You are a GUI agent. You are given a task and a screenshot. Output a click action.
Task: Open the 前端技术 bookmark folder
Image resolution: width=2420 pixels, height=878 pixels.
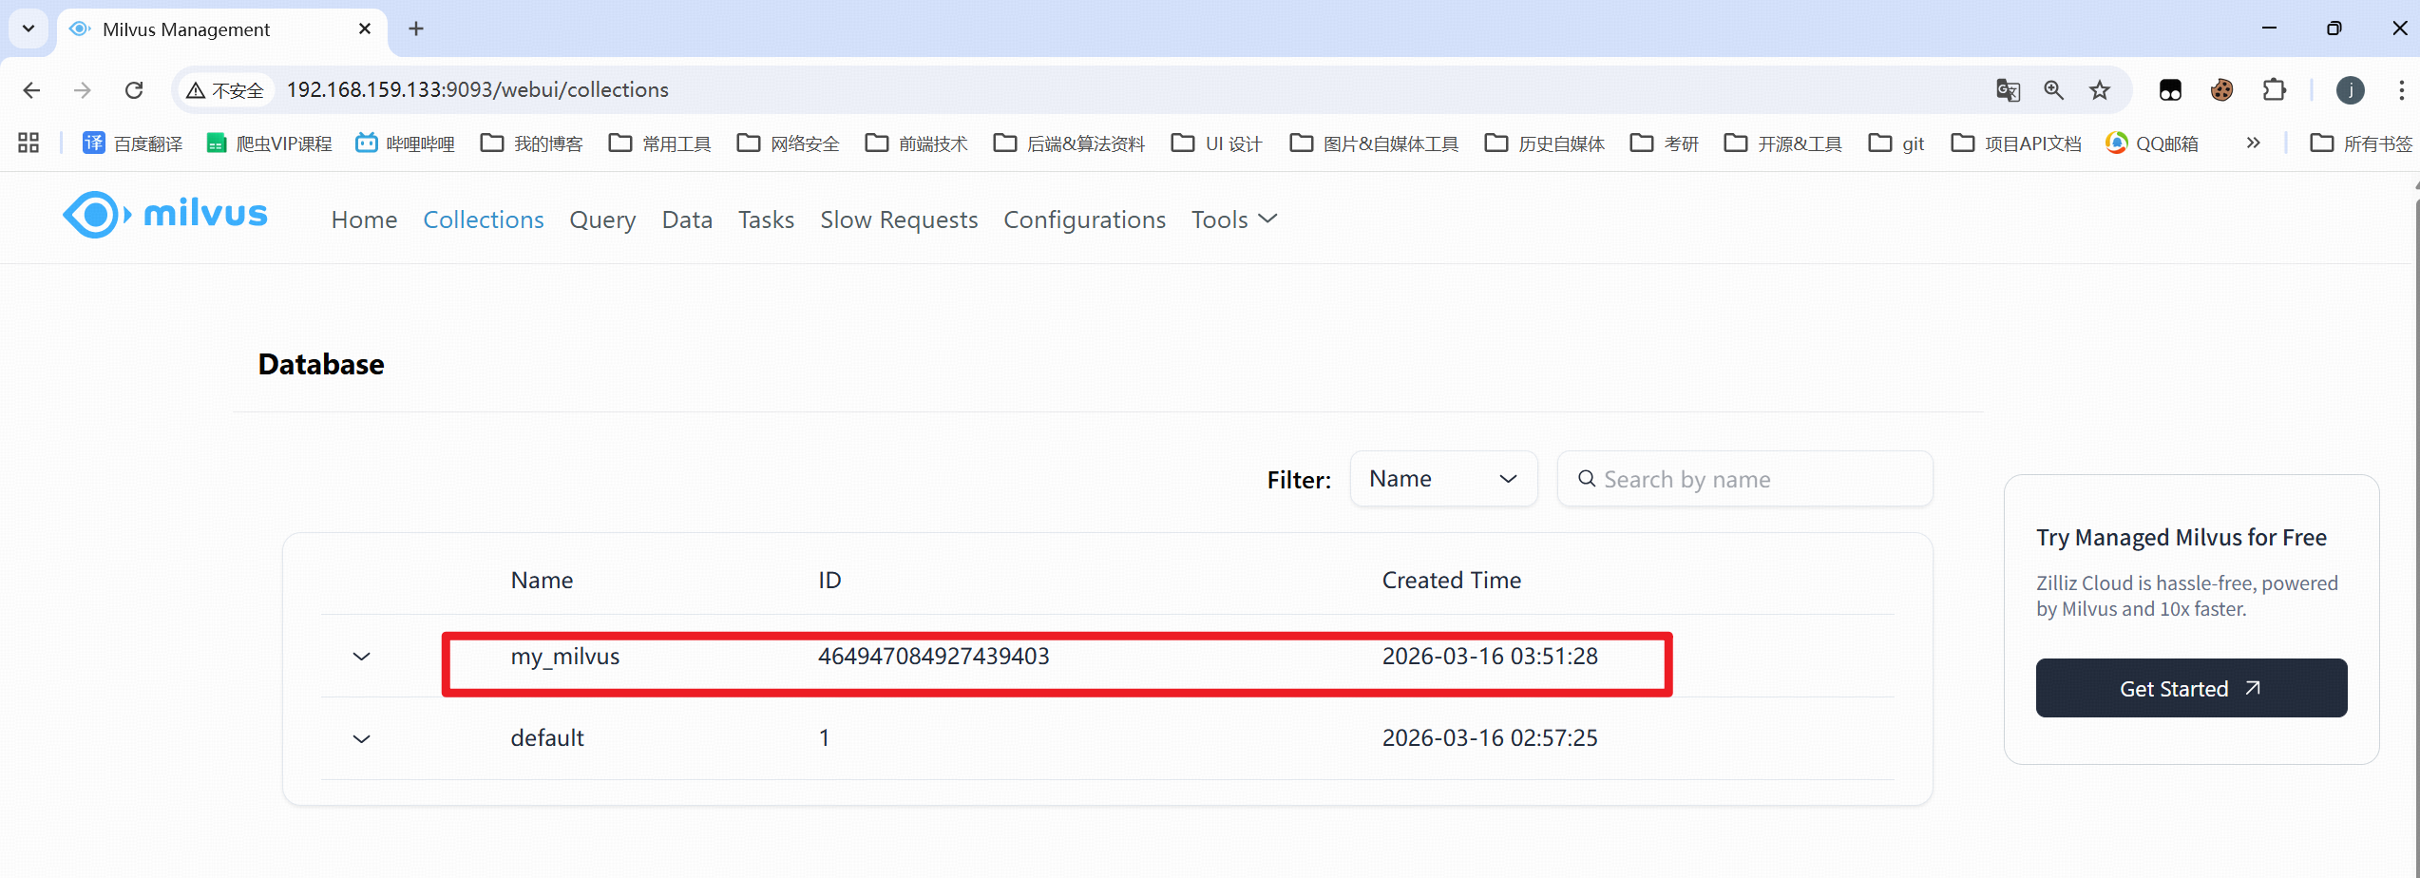(x=917, y=143)
